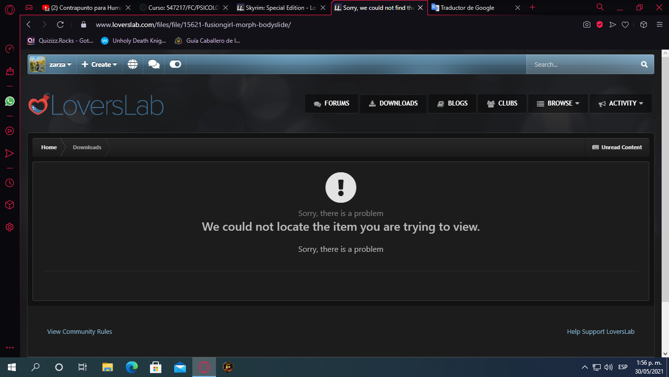Open GX Corner controller icon
669x377 pixels.
(29, 7)
